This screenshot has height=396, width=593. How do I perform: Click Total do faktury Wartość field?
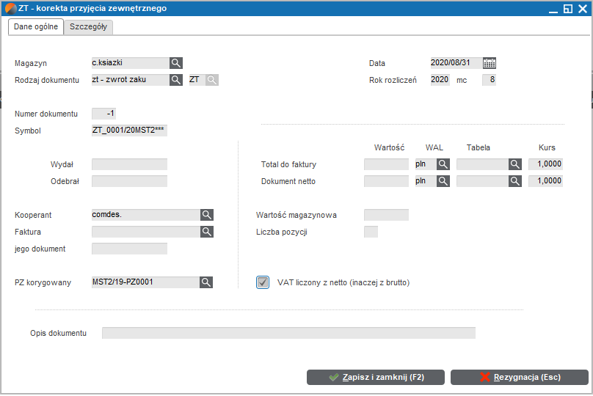pos(386,164)
